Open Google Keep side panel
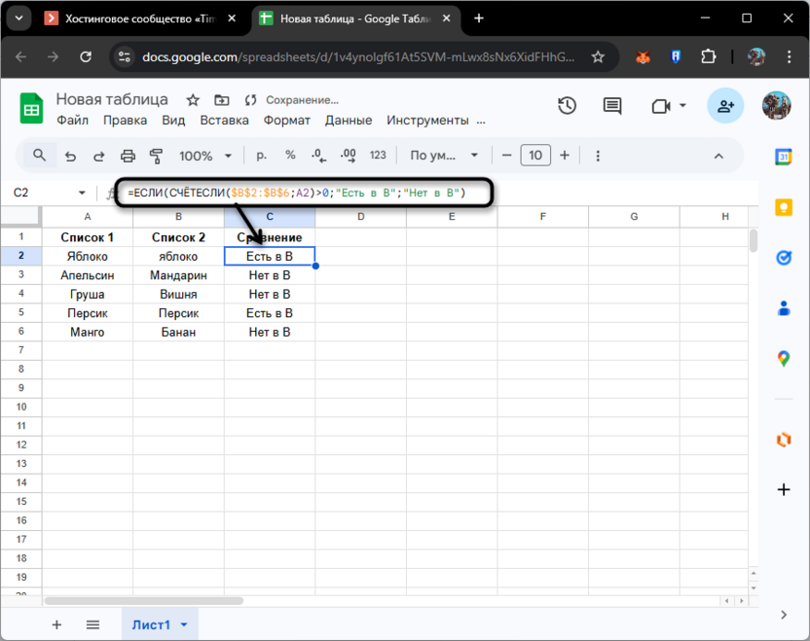This screenshot has height=641, width=810. click(x=784, y=207)
